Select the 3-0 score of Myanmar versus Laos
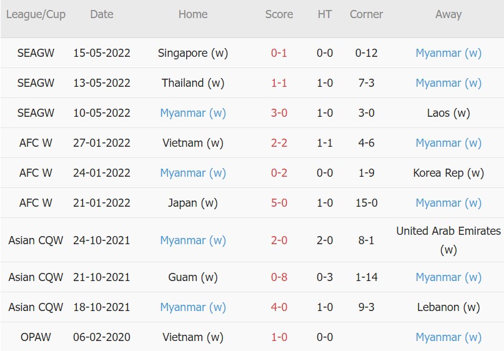This screenshot has height=351, width=504. point(279,113)
